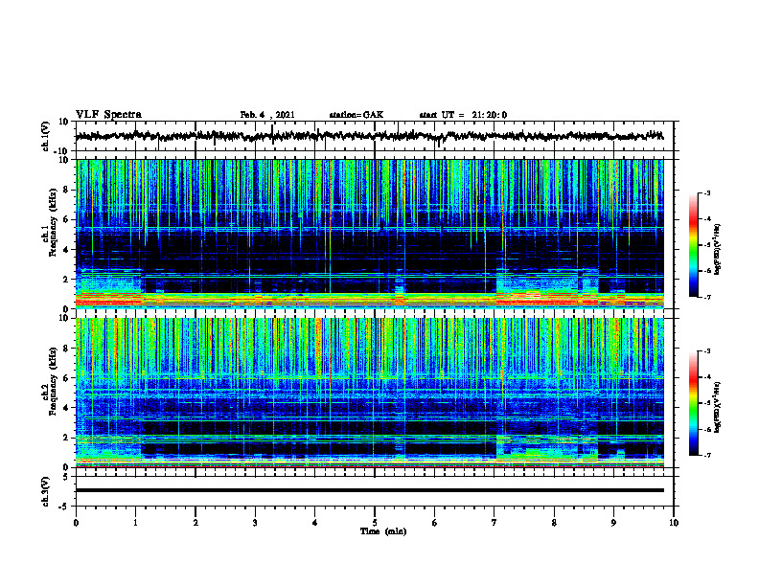Click the ch.1 colorbar "-4" label
This screenshot has height=586, width=759.
[706, 219]
